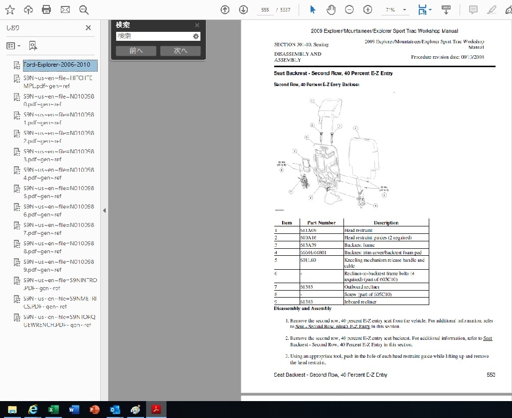Click the Backrest frame description cell
This screenshot has height=418, width=512.
386,245
